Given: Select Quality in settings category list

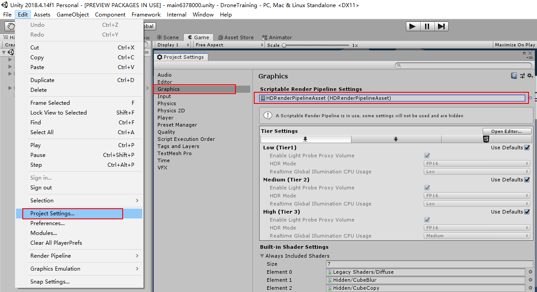Looking at the screenshot, I should click(166, 132).
